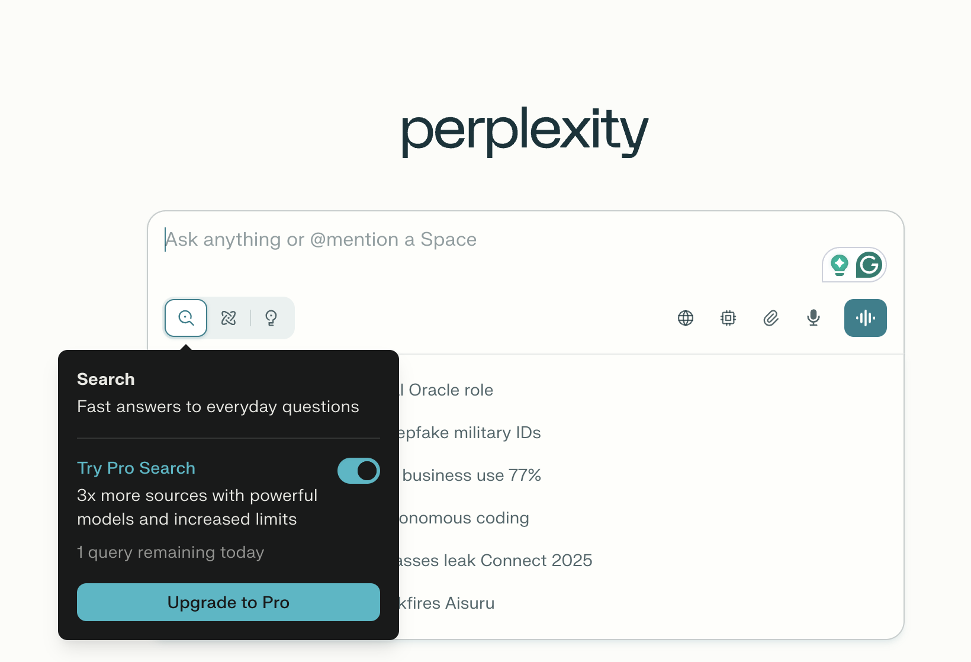Select the Labs lightbulb mode icon
Image resolution: width=971 pixels, height=662 pixels.
point(271,318)
